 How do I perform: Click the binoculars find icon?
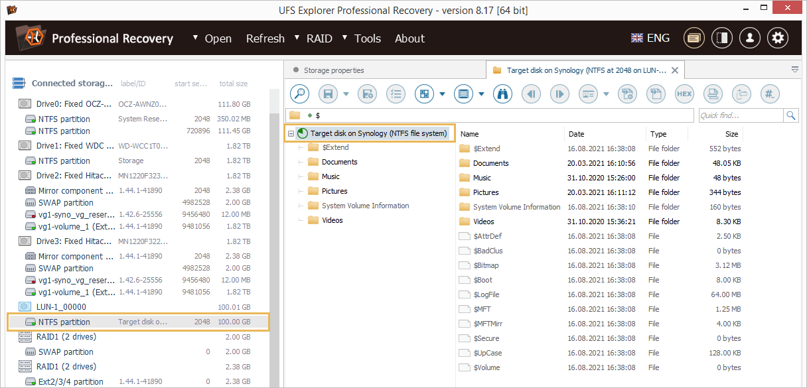pos(503,94)
